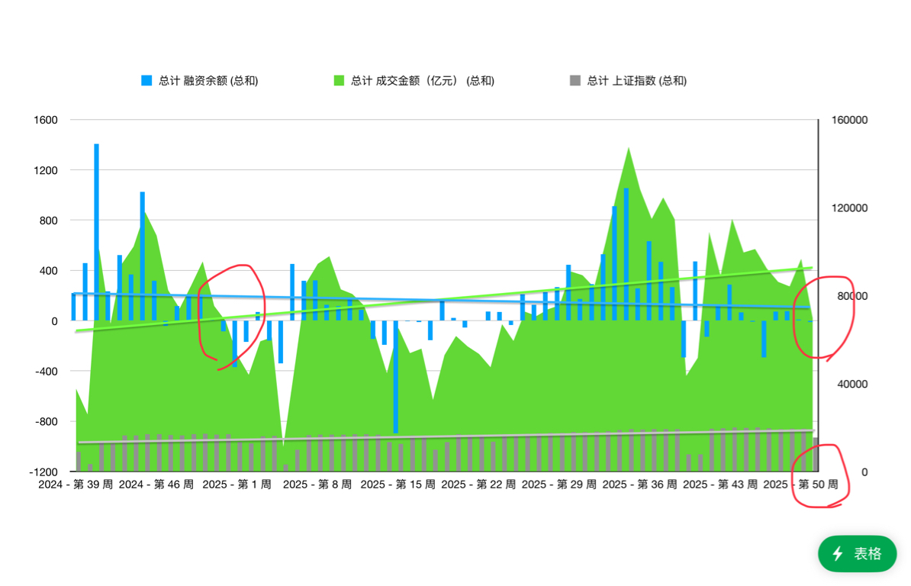Click the x-axis label 2024 - 第 39 周
Image resolution: width=911 pixels, height=586 pixels.
76,485
